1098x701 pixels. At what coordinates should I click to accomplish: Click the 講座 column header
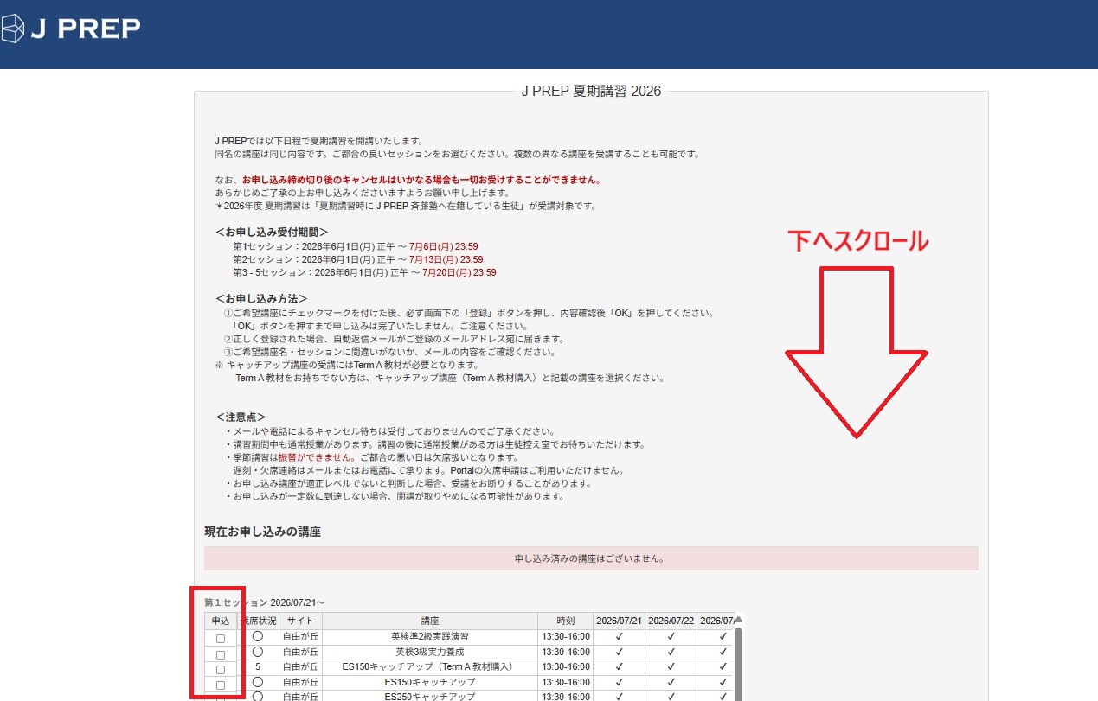point(430,621)
